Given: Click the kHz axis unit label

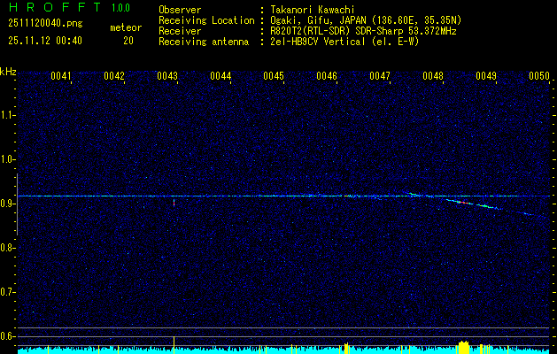Looking at the screenshot, I should click(x=8, y=72).
